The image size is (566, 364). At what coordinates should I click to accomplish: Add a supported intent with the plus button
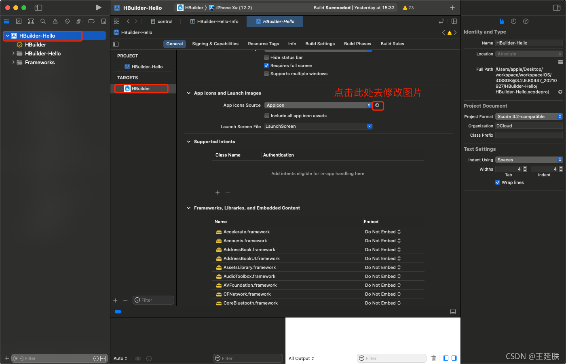[218, 193]
